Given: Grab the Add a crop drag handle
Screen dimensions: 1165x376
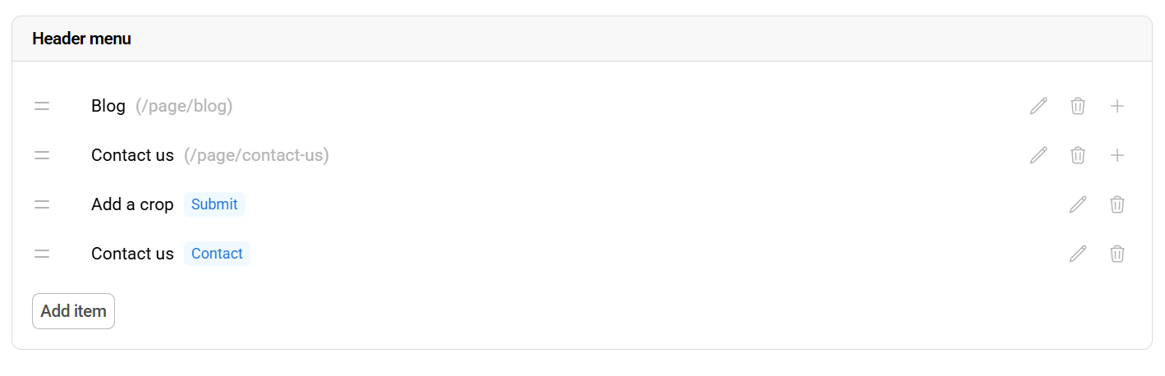Looking at the screenshot, I should point(42,204).
